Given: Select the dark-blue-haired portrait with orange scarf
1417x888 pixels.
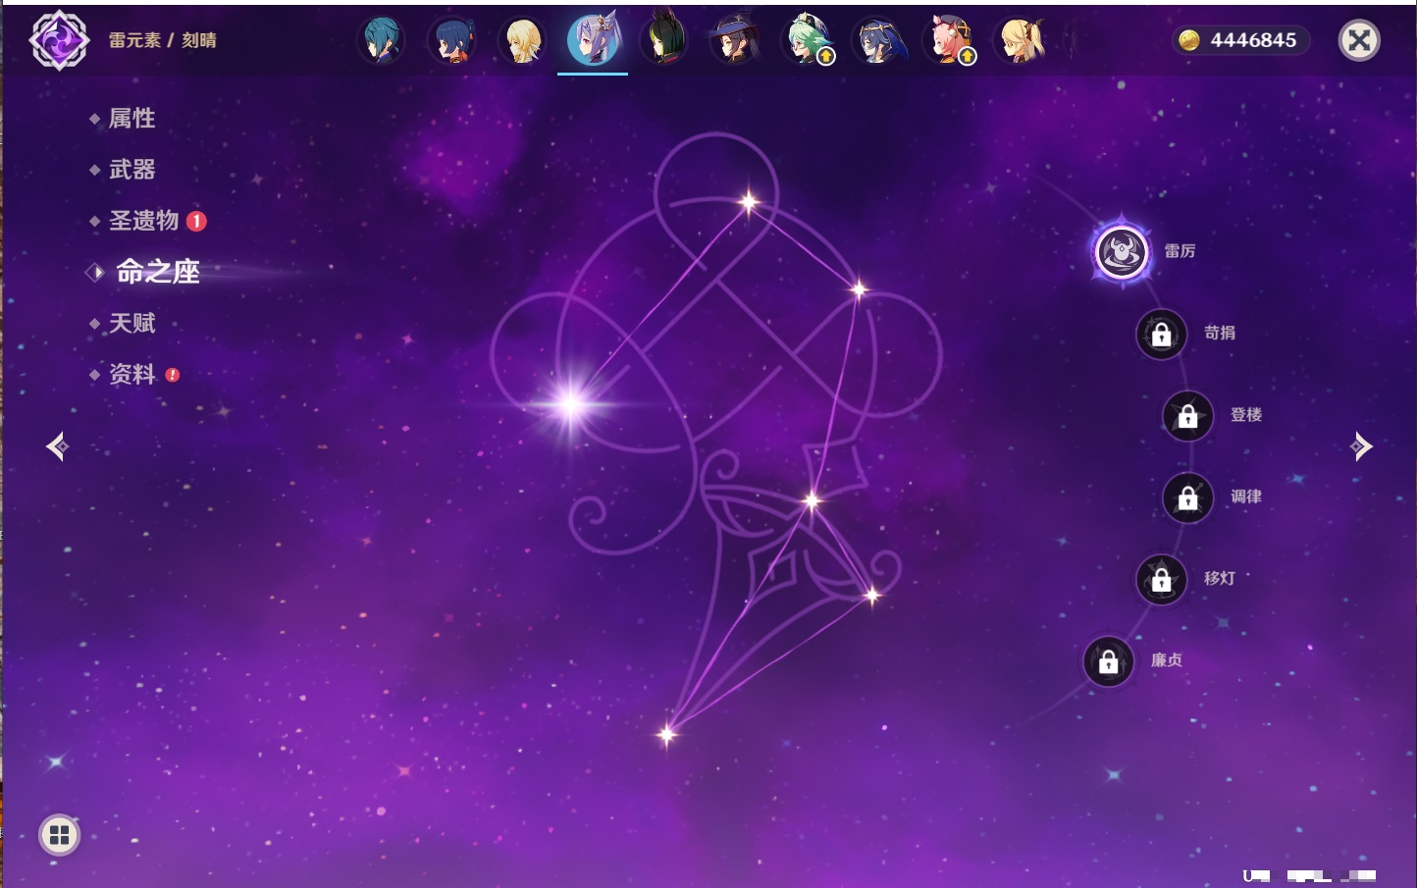Looking at the screenshot, I should 451,41.
